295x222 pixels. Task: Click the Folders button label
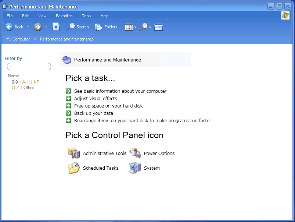tap(111, 27)
